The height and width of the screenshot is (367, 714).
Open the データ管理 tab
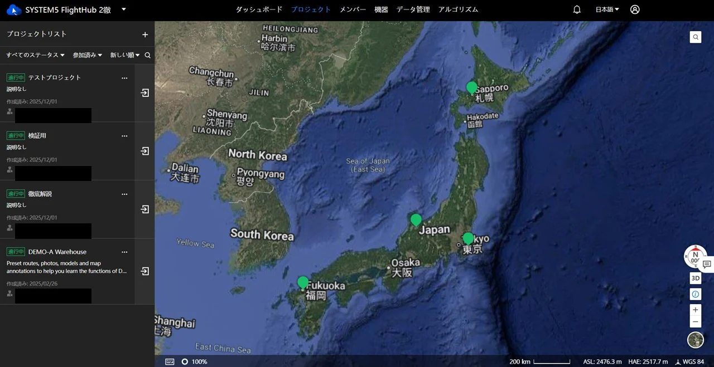(x=413, y=9)
